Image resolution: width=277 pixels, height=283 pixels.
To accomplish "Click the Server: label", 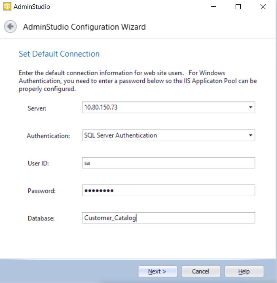I will click(x=37, y=108).
